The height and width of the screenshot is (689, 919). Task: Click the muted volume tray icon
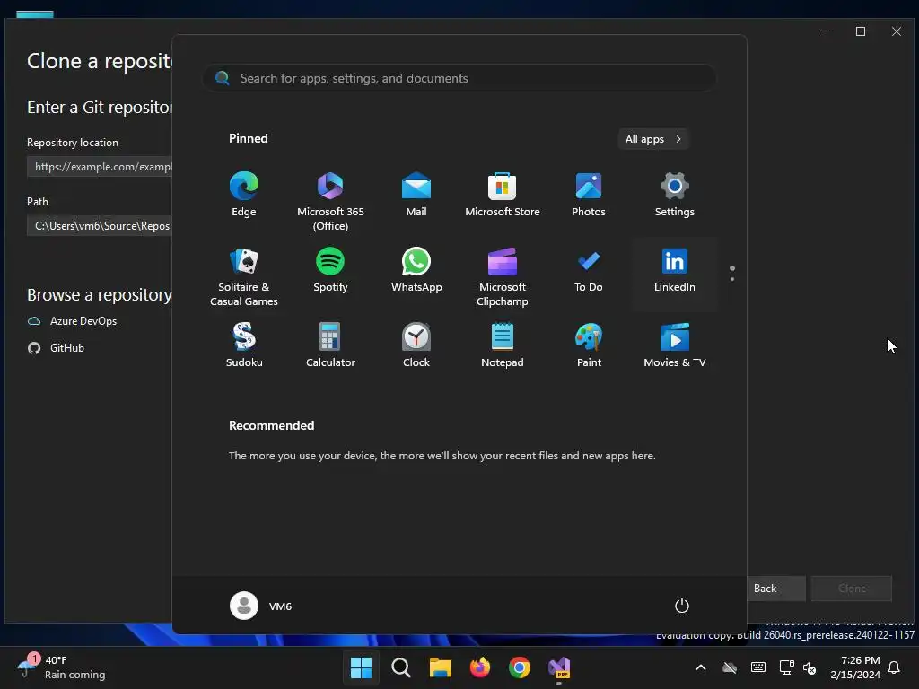[810, 667]
